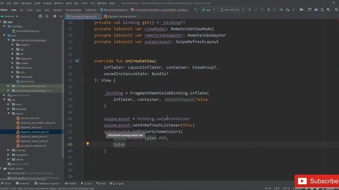Expand the values folder

(x=8, y=159)
